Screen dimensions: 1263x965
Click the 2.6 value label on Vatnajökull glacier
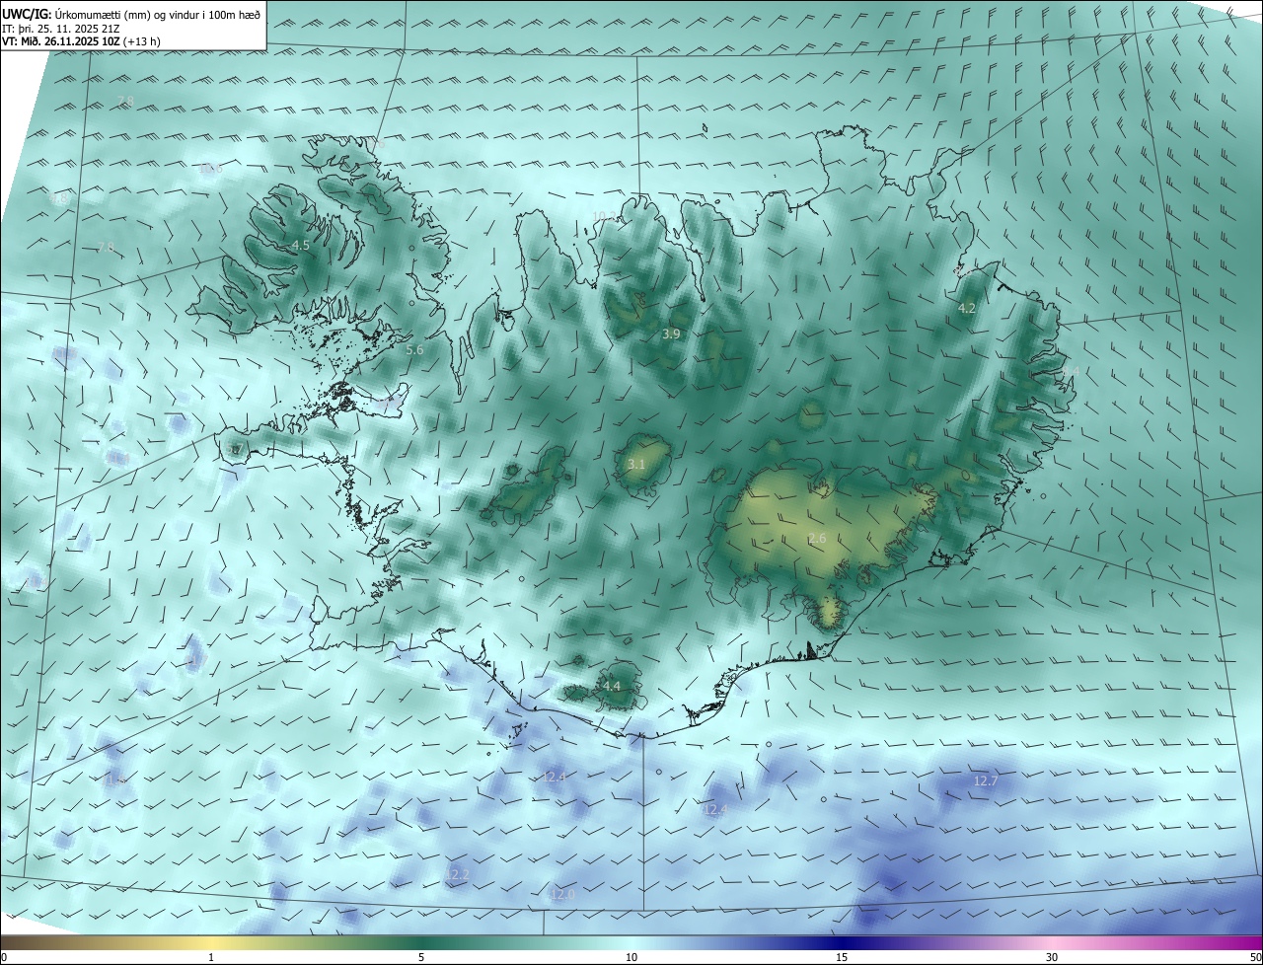[817, 538]
